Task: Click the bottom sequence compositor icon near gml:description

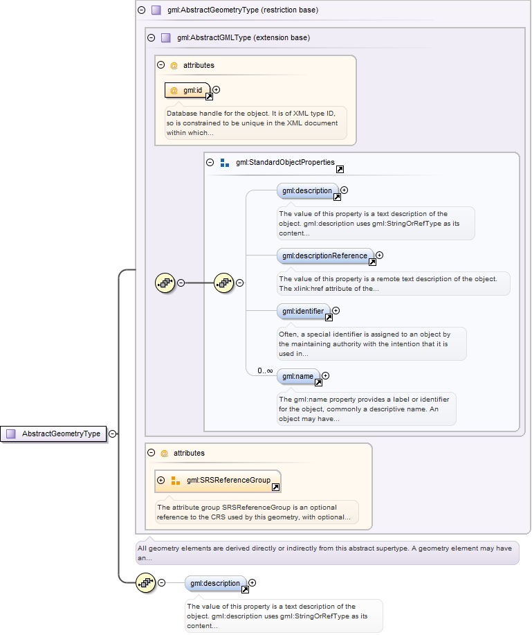Action: 145,583
